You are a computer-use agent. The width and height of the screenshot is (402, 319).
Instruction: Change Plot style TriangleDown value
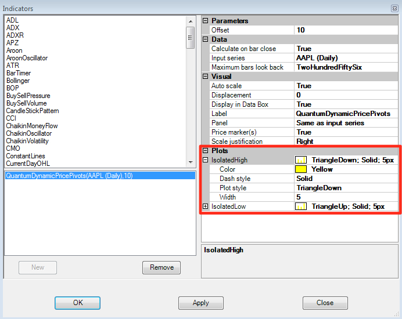click(346, 188)
